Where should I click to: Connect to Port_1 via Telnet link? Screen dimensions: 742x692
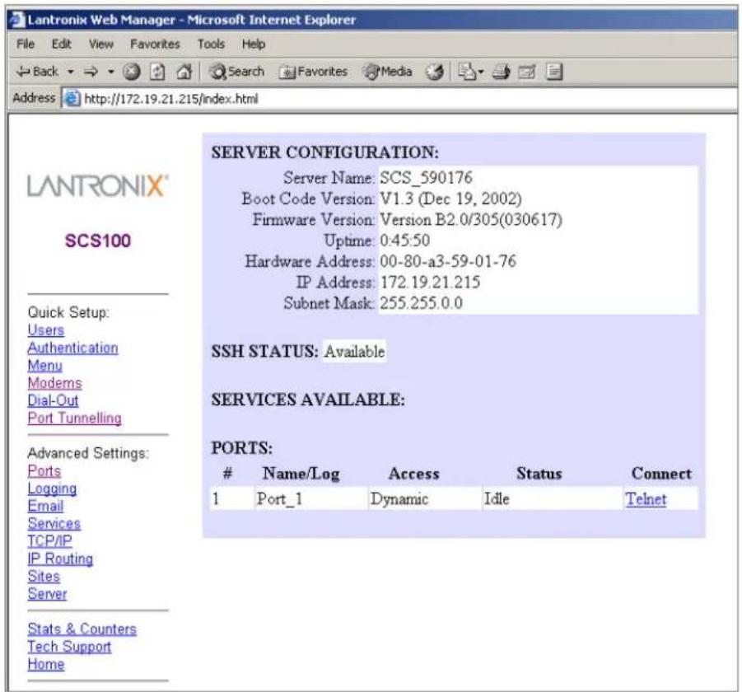[x=646, y=499]
